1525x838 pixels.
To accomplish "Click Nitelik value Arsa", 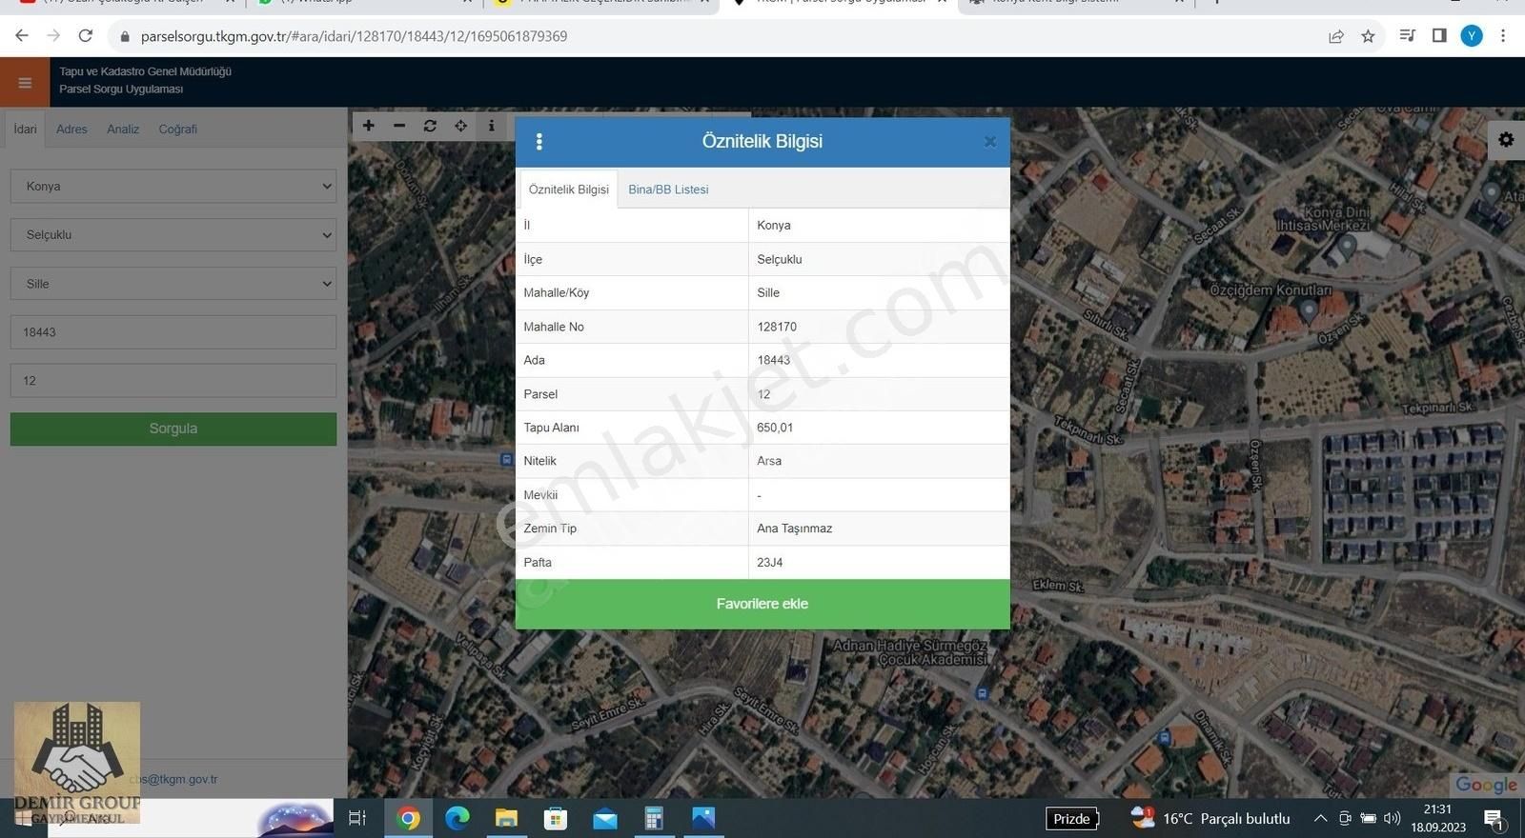I will coord(769,461).
